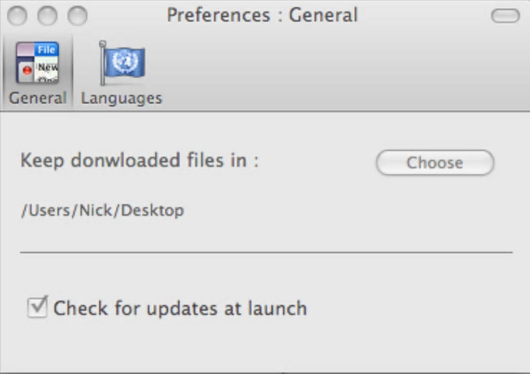
Task: Select the General tab label
Action: (x=38, y=98)
